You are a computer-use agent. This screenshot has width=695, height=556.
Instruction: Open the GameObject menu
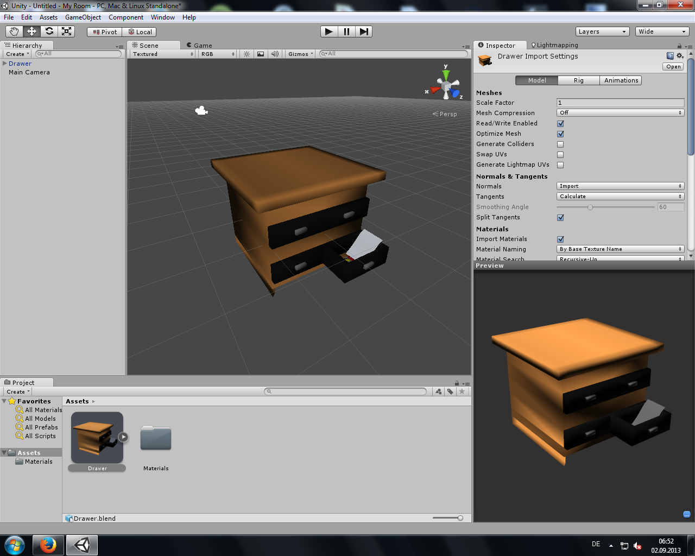click(83, 17)
